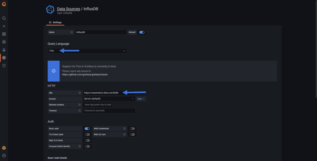Click the info icon next to Forward OAuth Identity

pos(79,146)
